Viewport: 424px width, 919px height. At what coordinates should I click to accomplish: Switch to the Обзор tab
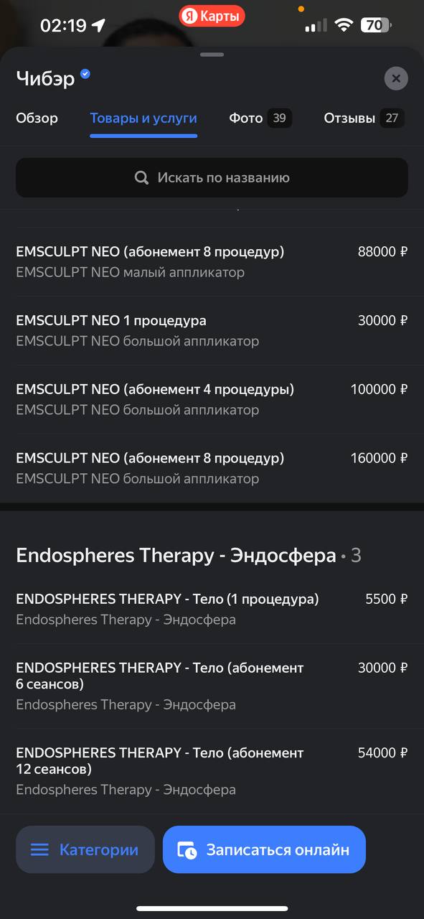(x=37, y=118)
